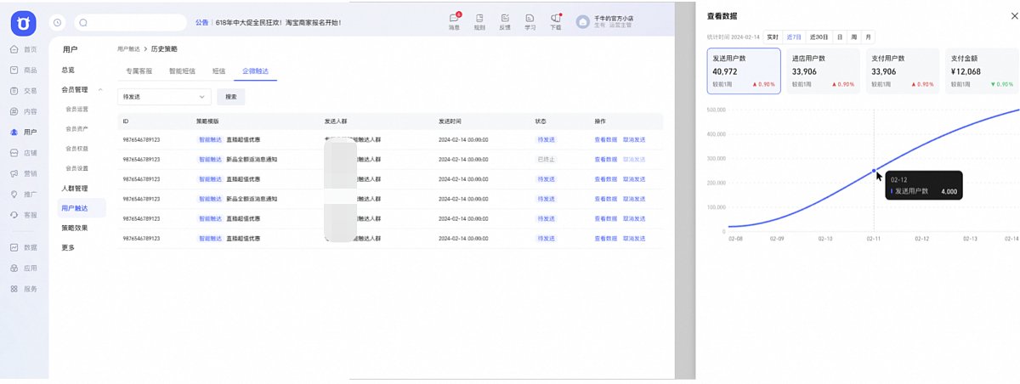Viewport: 1020px width, 384px height.
Task: Open 首页 home in the left icon sidebar
Action: 24,49
